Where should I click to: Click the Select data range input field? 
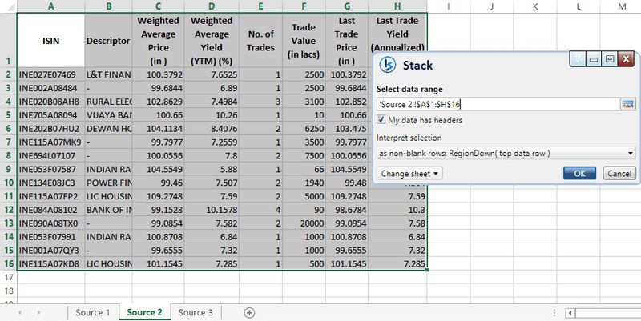498,104
